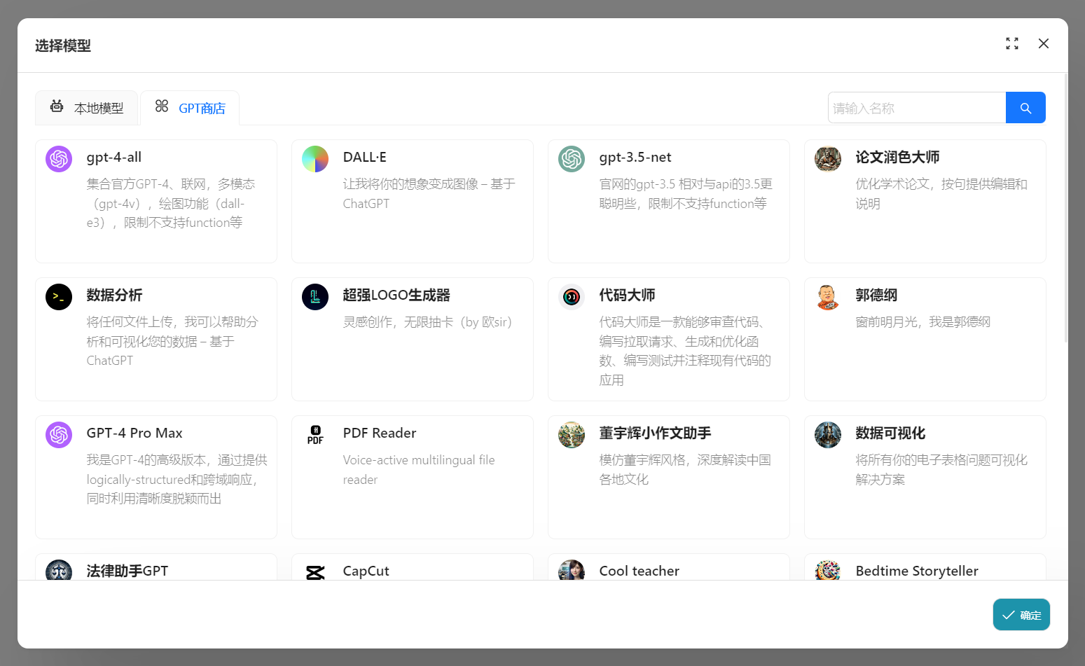This screenshot has height=666, width=1085.
Task: Select the 数据分析 card title
Action: point(114,296)
